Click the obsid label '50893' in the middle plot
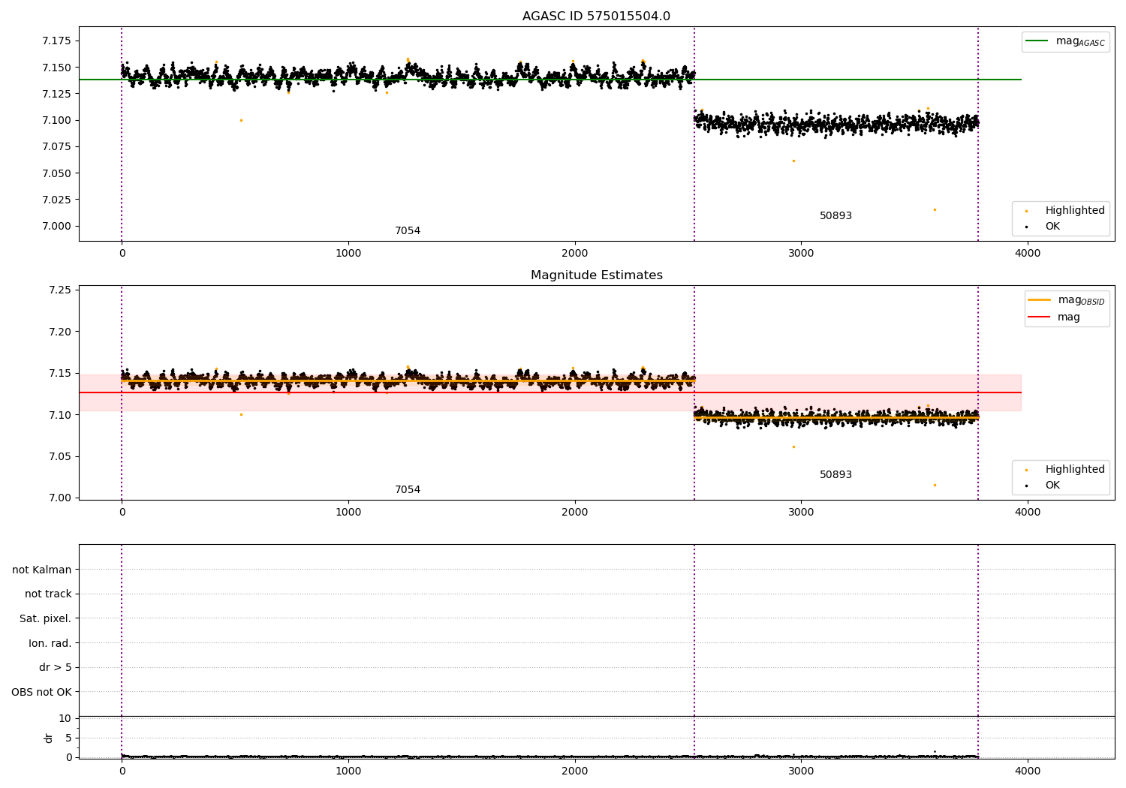This screenshot has height=788, width=1126. [x=835, y=475]
